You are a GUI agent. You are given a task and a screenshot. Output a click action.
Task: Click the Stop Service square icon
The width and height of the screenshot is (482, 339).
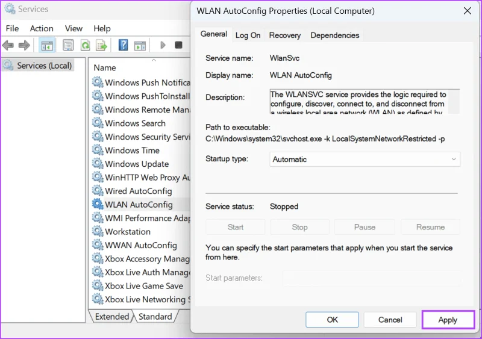[x=178, y=45]
